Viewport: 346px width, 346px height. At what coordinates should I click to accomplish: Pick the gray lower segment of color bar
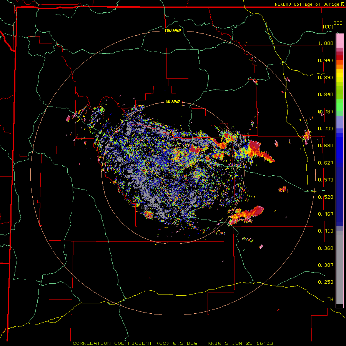tap(339, 267)
